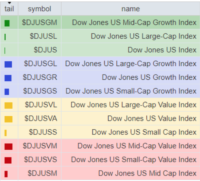This screenshot has width=200, height=181.
Task: Click the thin green tail marker for $DJUSL
Action: point(5,37)
